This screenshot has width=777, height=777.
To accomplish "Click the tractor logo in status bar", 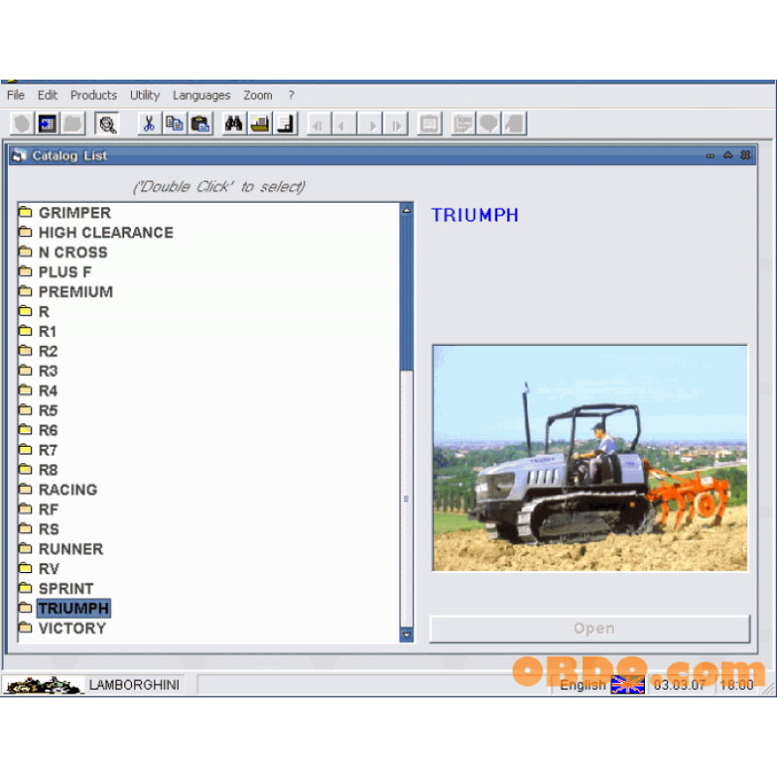I will (44, 685).
